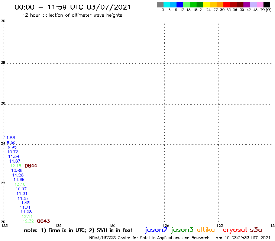Image resolution: width=275 pixels, height=241 pixels.
Task: Click the green 12.32 wave height value
Action: (x=28, y=221)
